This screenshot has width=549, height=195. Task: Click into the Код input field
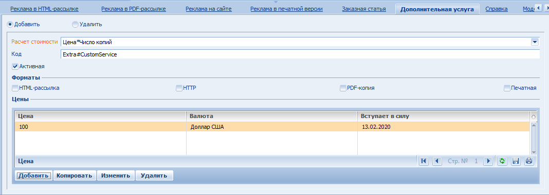point(300,54)
